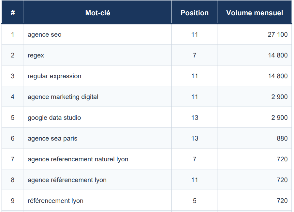The width and height of the screenshot is (294, 212).
Task: Click the Mot-clé column header
Action: coord(97,13)
